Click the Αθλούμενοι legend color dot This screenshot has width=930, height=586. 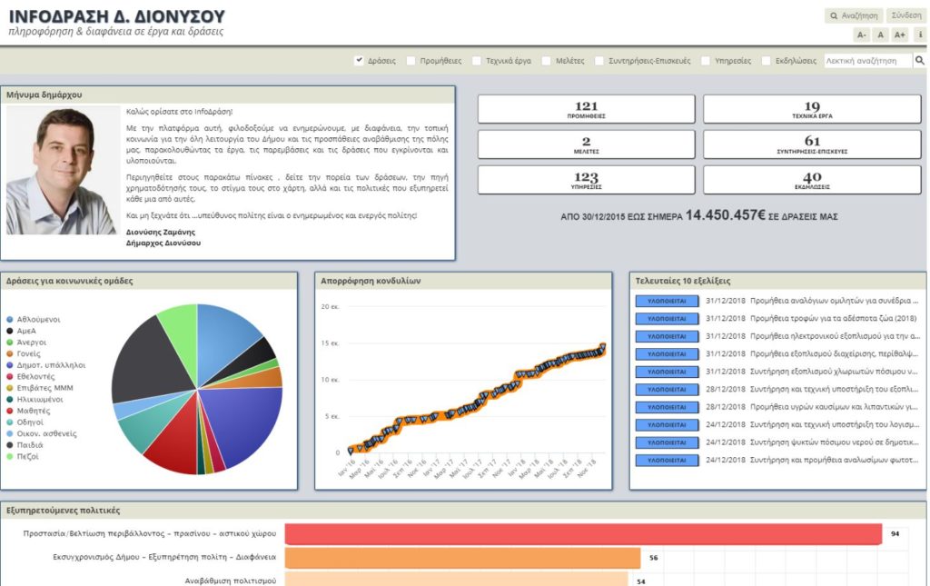coord(9,320)
